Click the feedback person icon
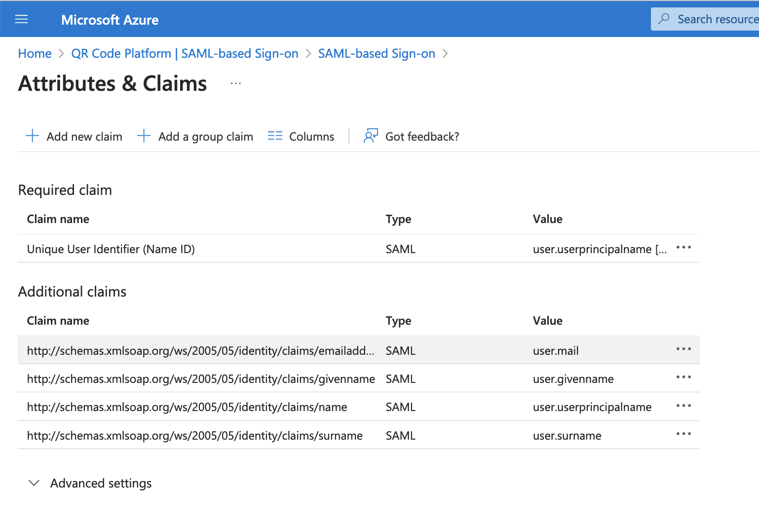 tap(371, 136)
